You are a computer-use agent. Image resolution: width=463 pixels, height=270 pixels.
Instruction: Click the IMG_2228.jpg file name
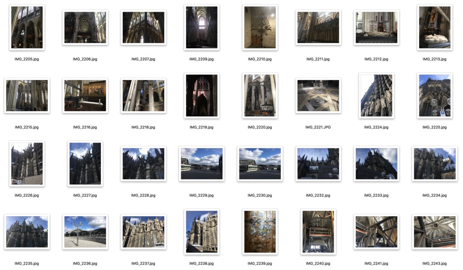[143, 195]
